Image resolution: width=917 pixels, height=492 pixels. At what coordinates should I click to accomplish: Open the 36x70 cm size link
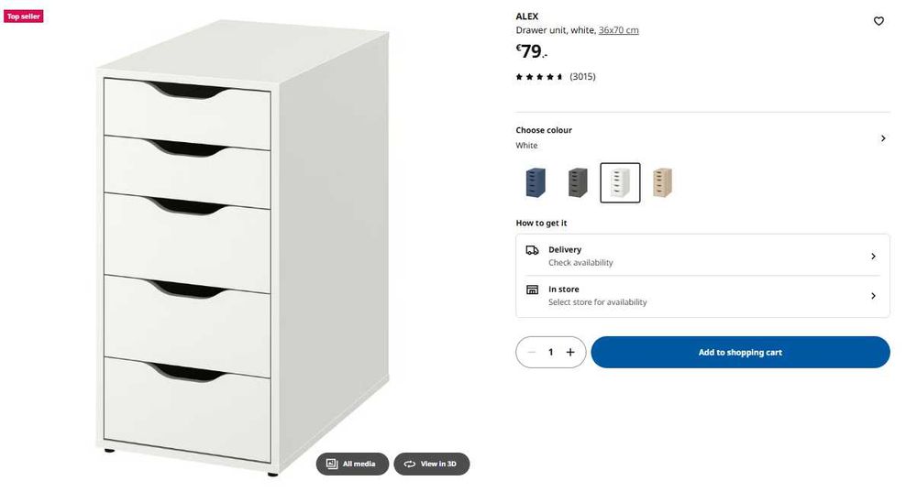pos(618,30)
